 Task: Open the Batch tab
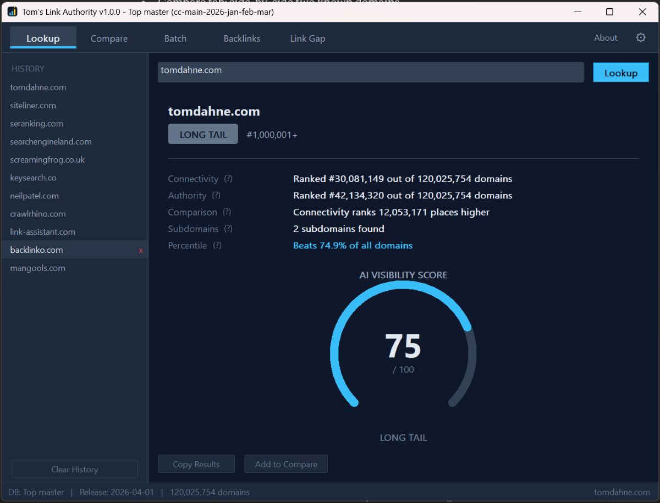(x=175, y=38)
